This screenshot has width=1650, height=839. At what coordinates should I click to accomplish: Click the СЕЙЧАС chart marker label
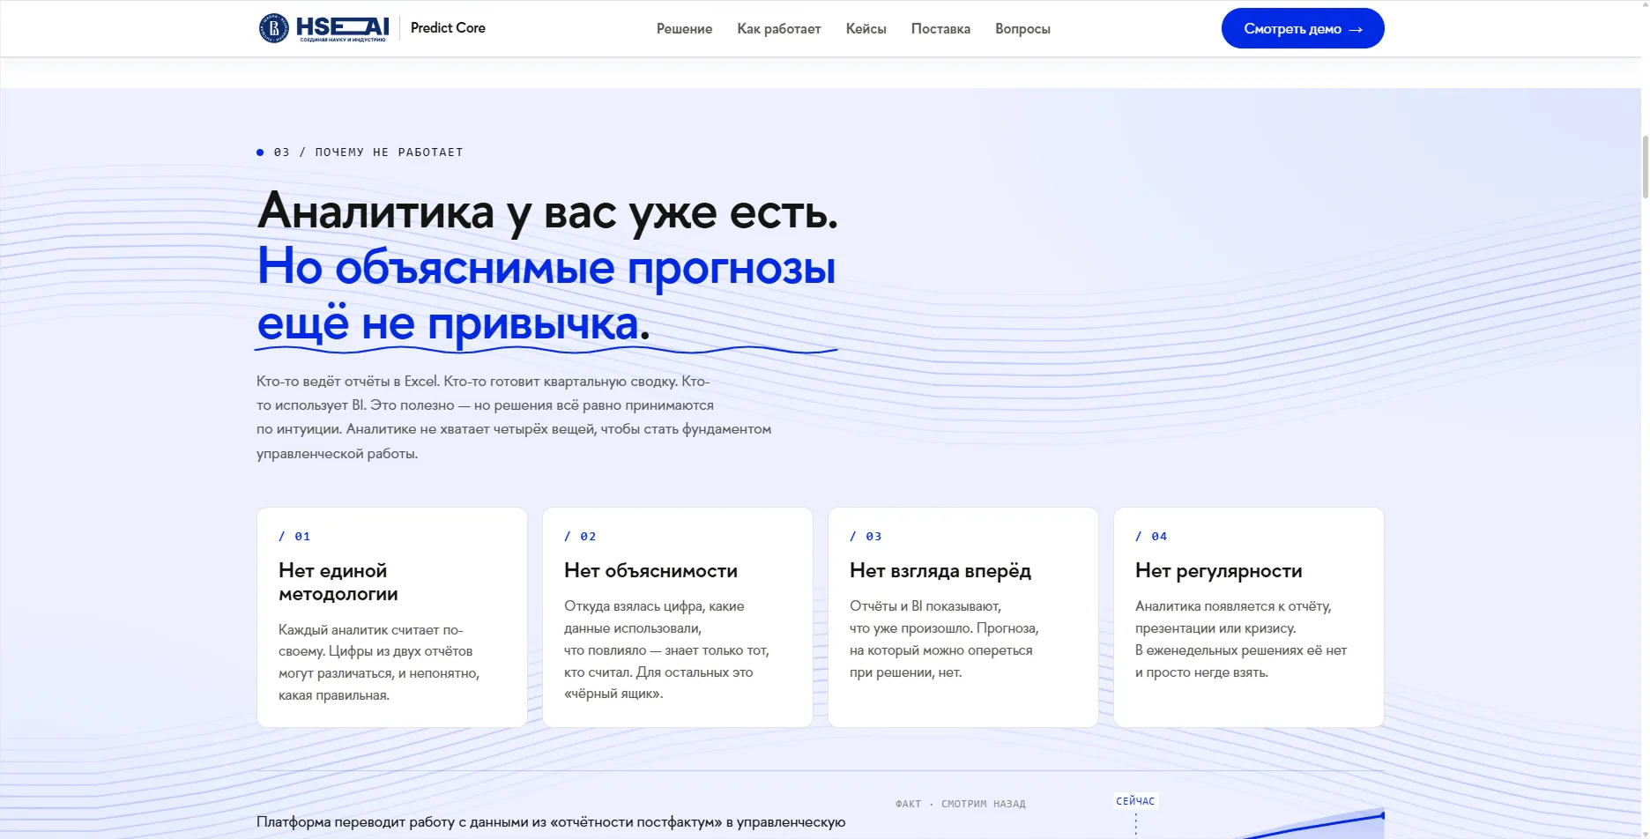(x=1135, y=801)
